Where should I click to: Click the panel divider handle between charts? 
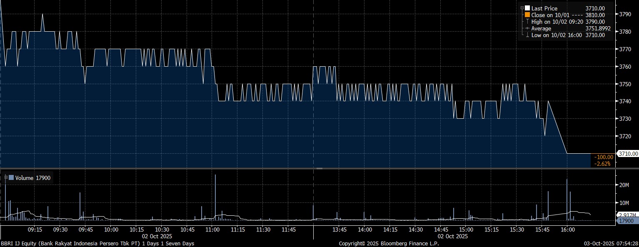tap(319, 168)
